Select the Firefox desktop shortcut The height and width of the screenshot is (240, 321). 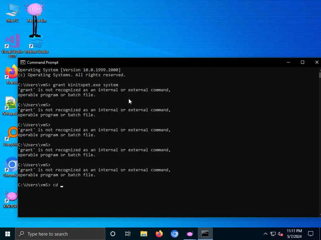11,74
